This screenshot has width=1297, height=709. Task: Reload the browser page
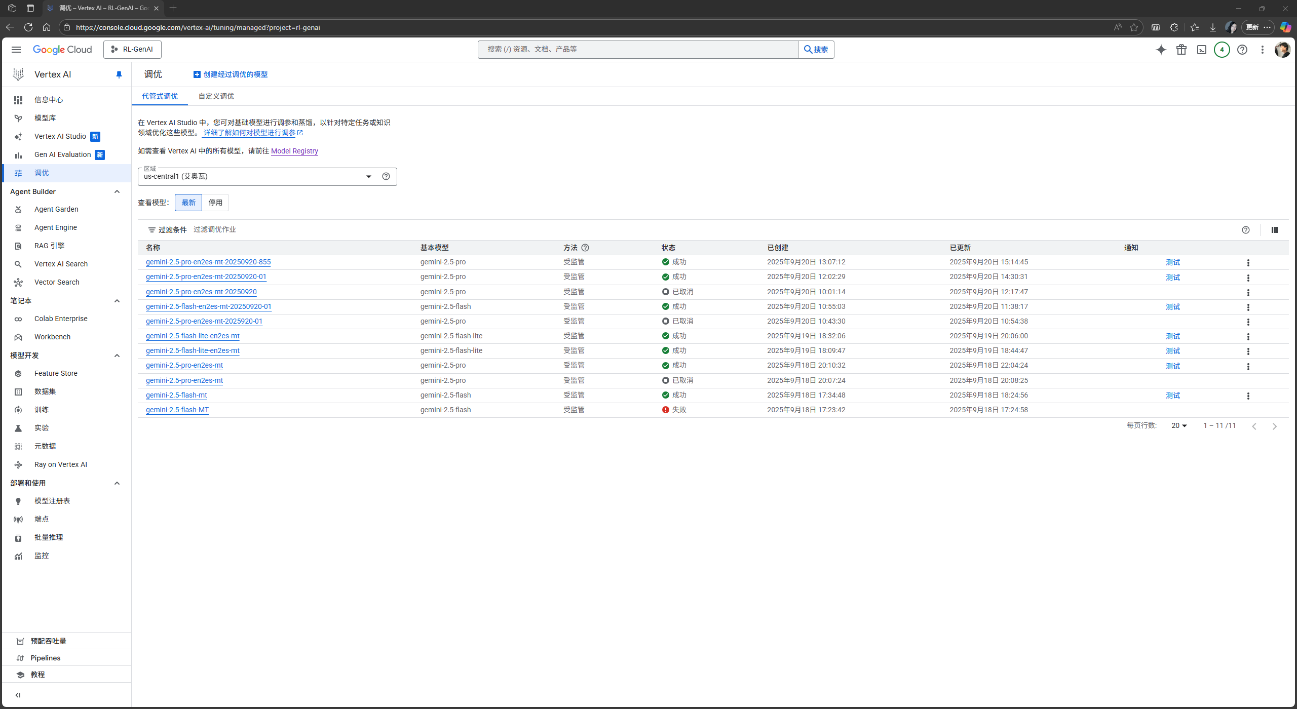coord(28,27)
